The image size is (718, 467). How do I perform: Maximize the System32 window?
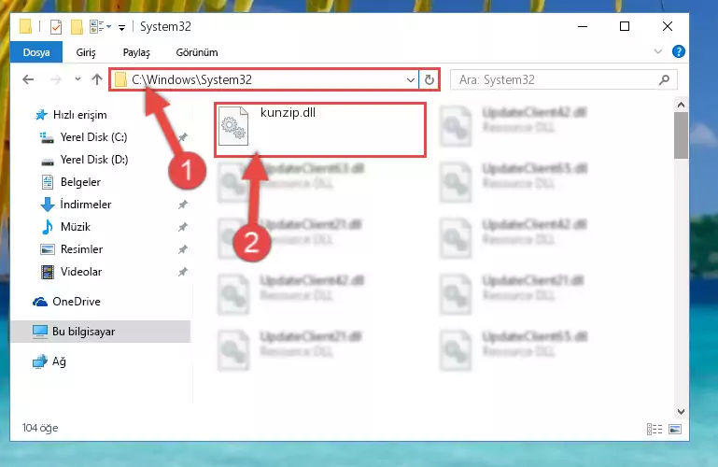(x=625, y=26)
